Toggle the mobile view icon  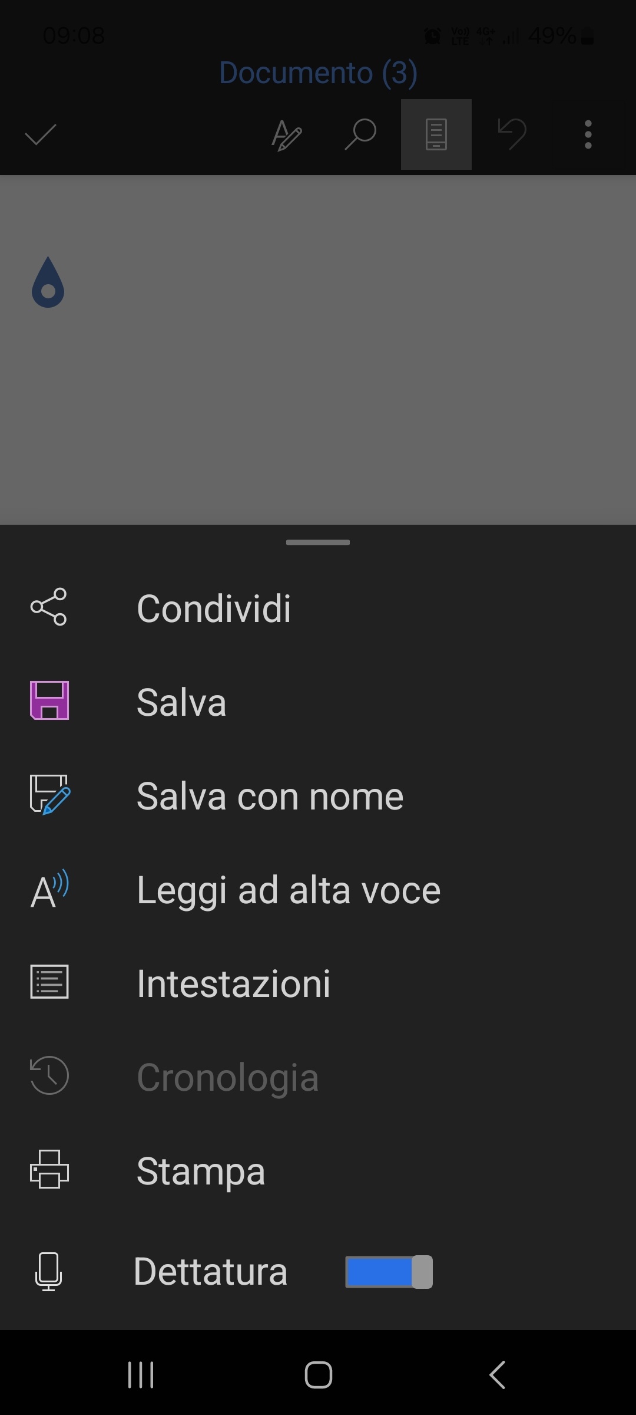click(x=436, y=134)
